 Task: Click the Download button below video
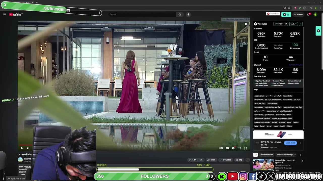[225, 160]
